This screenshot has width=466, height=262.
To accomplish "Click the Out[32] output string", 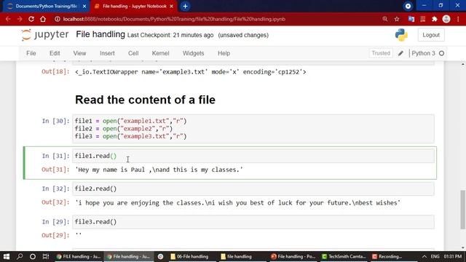I will point(238,203).
